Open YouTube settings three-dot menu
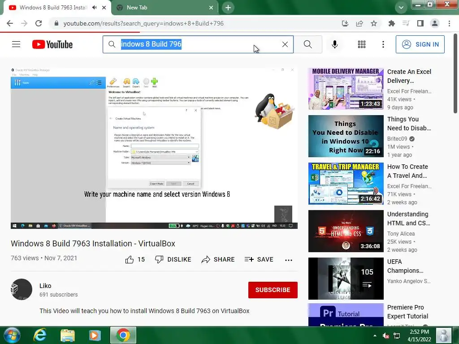This screenshot has height=344, width=459. point(383,44)
